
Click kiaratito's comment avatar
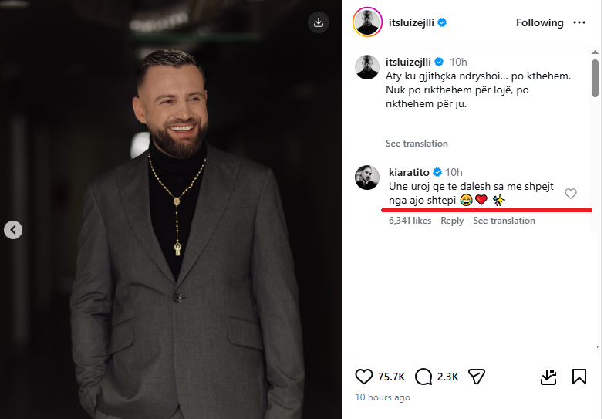coord(366,177)
